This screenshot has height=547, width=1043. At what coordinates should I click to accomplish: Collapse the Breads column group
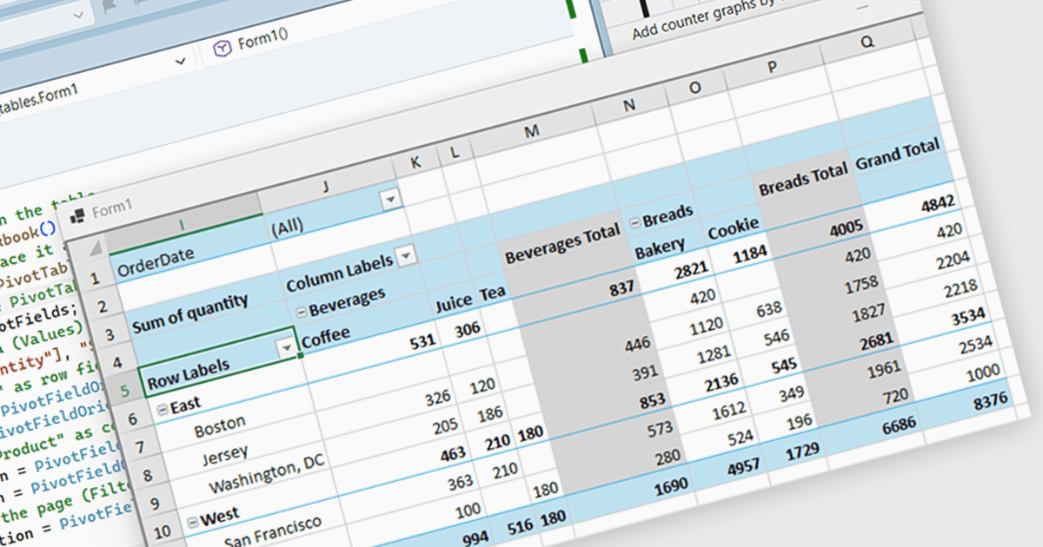point(634,222)
